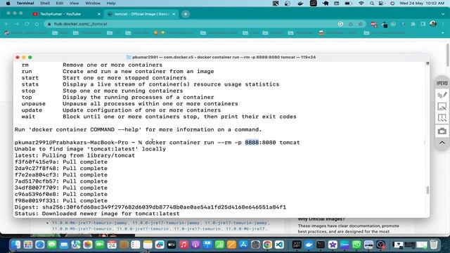Open Visual Studio Code from the Dock

279,245
